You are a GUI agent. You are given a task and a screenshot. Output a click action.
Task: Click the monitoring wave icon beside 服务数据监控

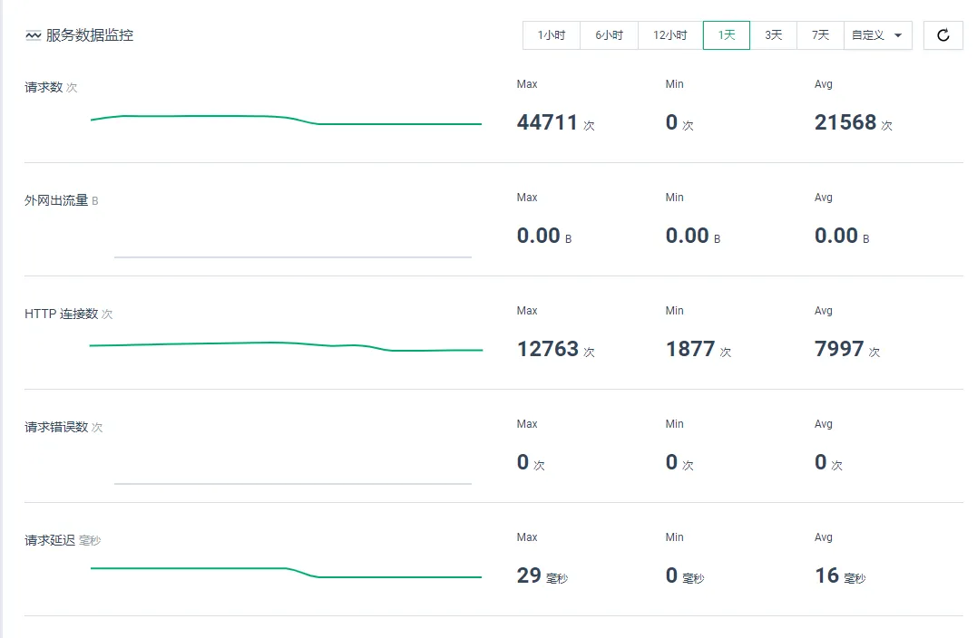33,35
